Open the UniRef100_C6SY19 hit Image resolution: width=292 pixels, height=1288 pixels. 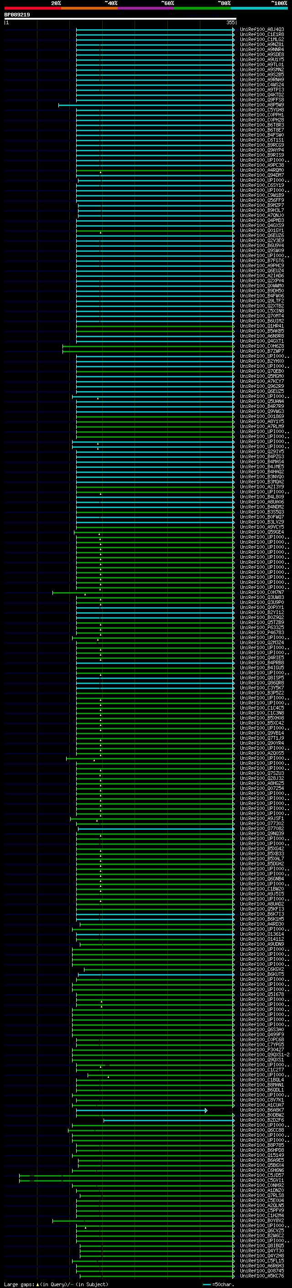coord(262,186)
